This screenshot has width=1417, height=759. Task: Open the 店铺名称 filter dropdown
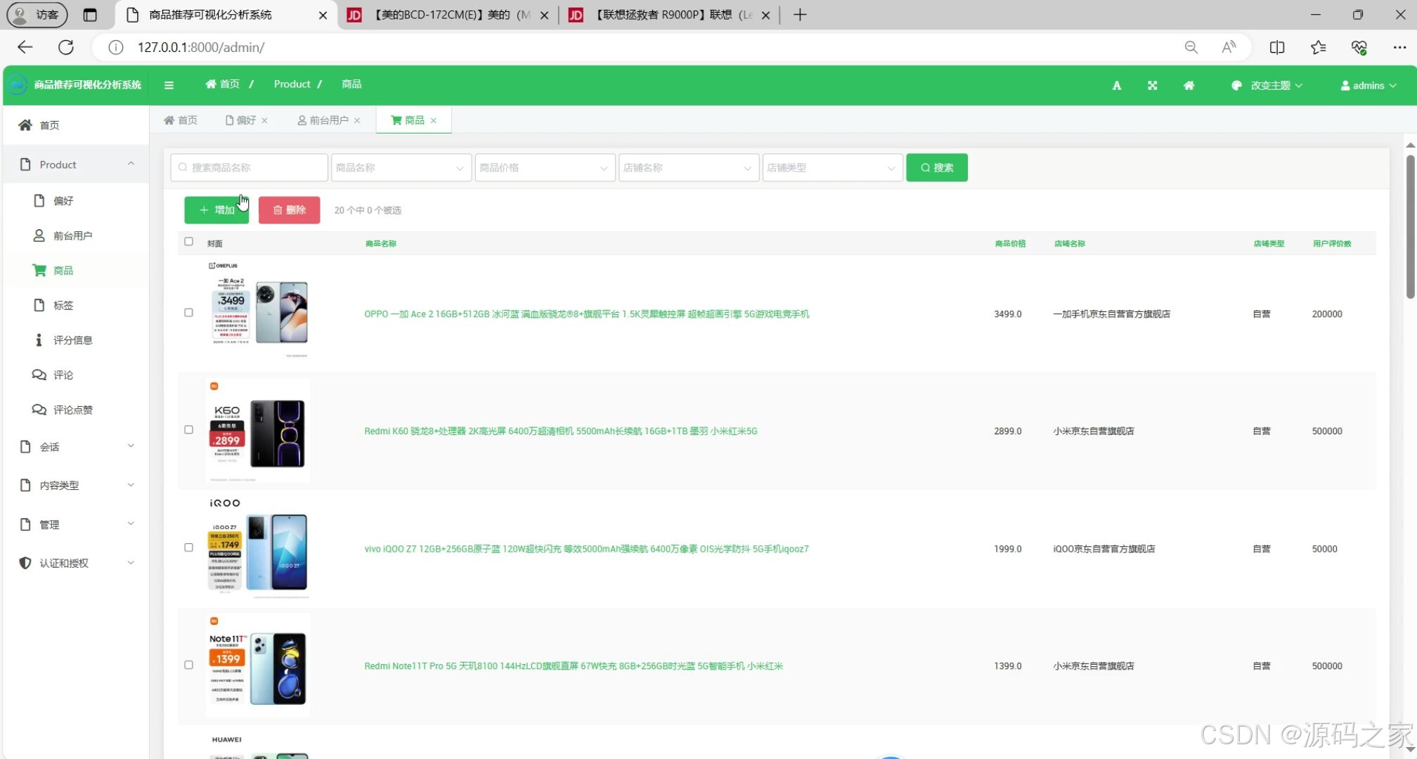tap(689, 167)
